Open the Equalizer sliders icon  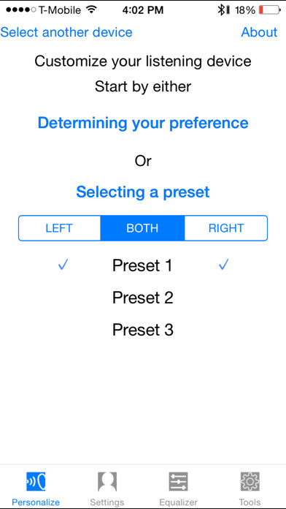point(178,481)
